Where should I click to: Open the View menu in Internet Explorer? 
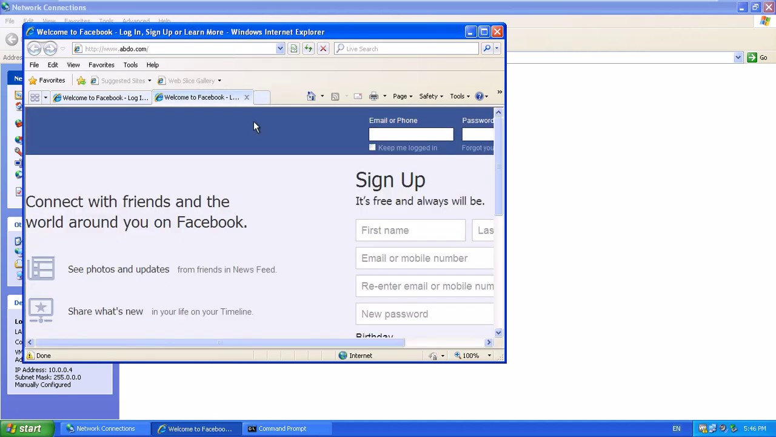click(73, 65)
